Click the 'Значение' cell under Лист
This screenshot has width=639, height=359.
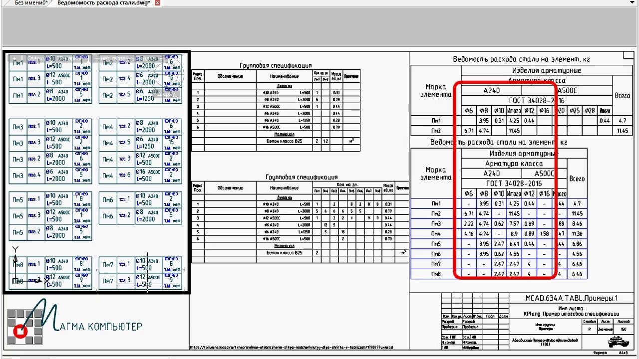[606, 329]
